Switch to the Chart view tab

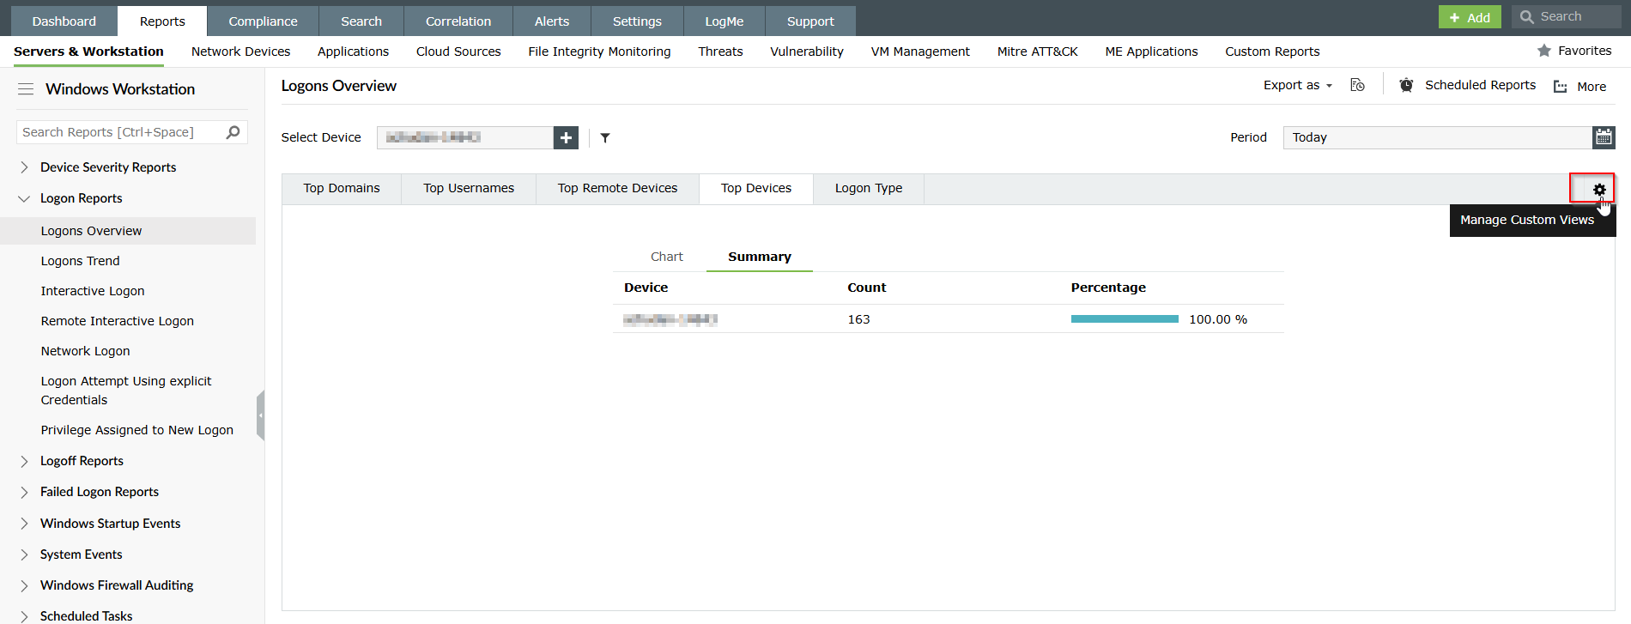click(x=666, y=257)
